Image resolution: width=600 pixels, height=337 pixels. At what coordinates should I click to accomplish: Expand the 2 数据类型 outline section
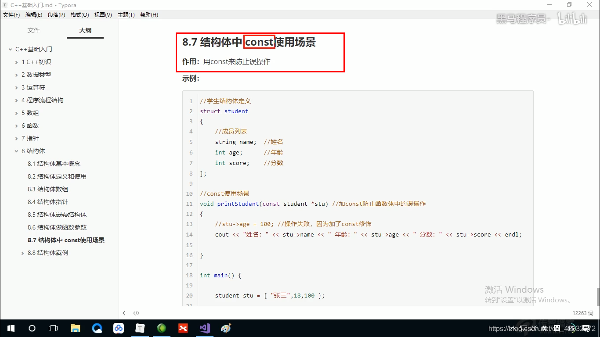coord(17,75)
